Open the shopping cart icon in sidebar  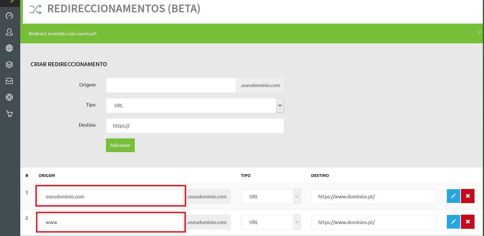9,114
